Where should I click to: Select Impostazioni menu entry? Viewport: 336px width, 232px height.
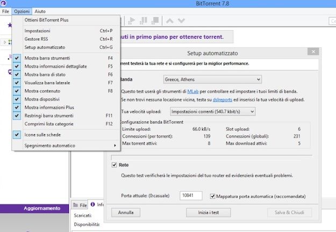(x=66, y=31)
